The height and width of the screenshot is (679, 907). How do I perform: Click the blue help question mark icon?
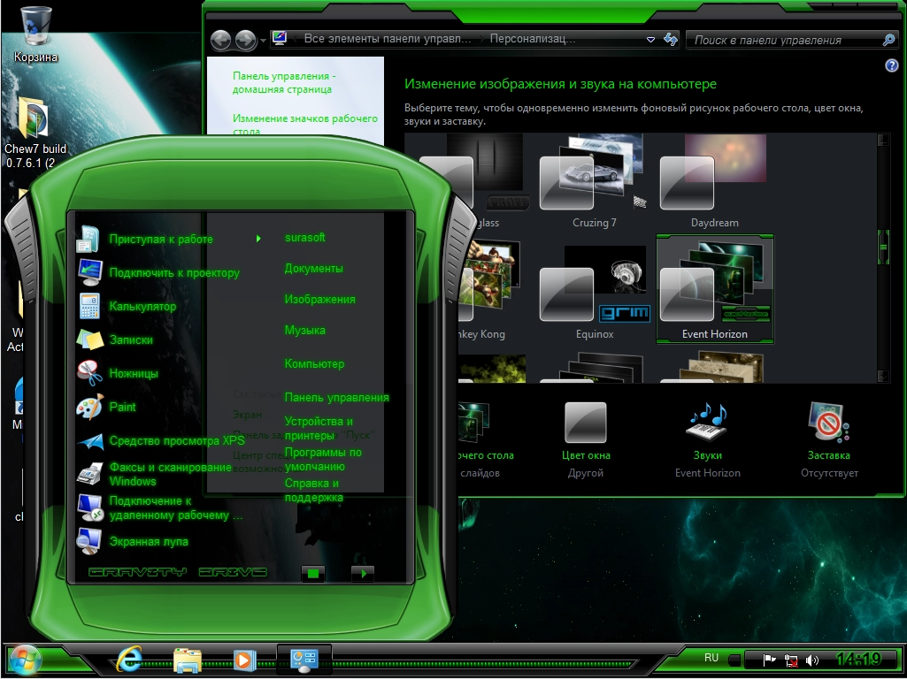pyautogui.click(x=891, y=66)
